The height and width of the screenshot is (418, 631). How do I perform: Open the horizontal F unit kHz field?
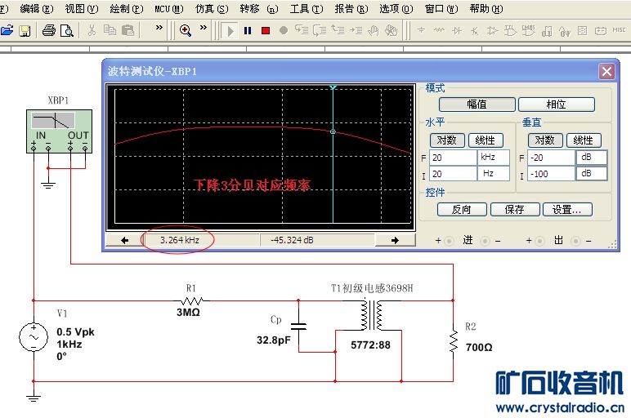click(494, 158)
